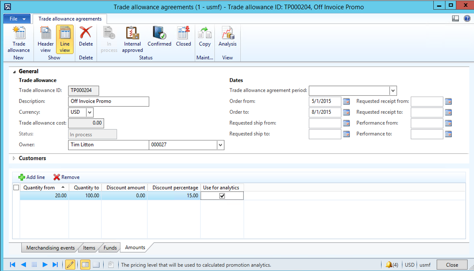Expand the Customers section
The image size is (474, 271).
[x=14, y=158]
